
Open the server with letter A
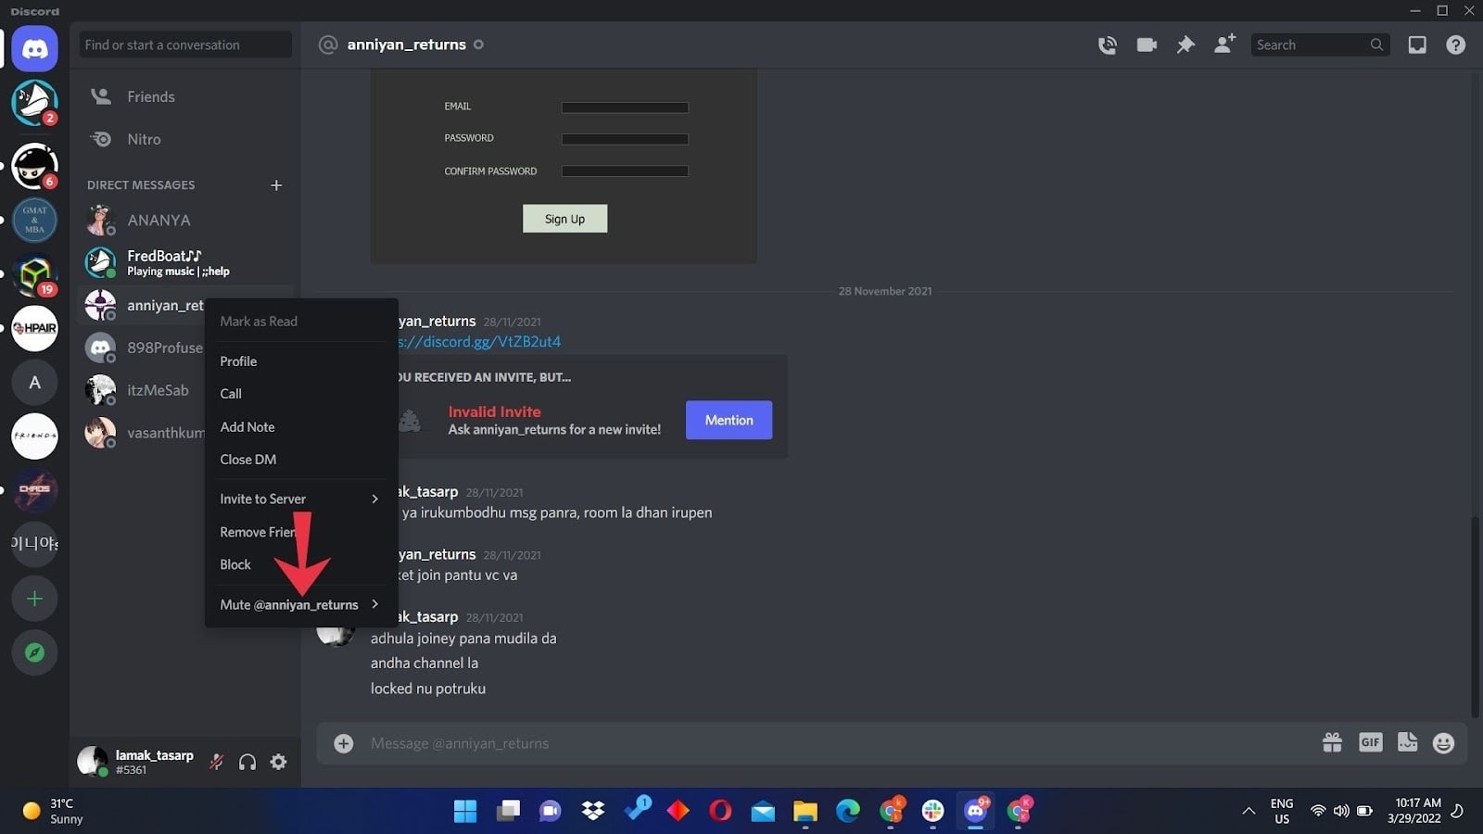35,382
